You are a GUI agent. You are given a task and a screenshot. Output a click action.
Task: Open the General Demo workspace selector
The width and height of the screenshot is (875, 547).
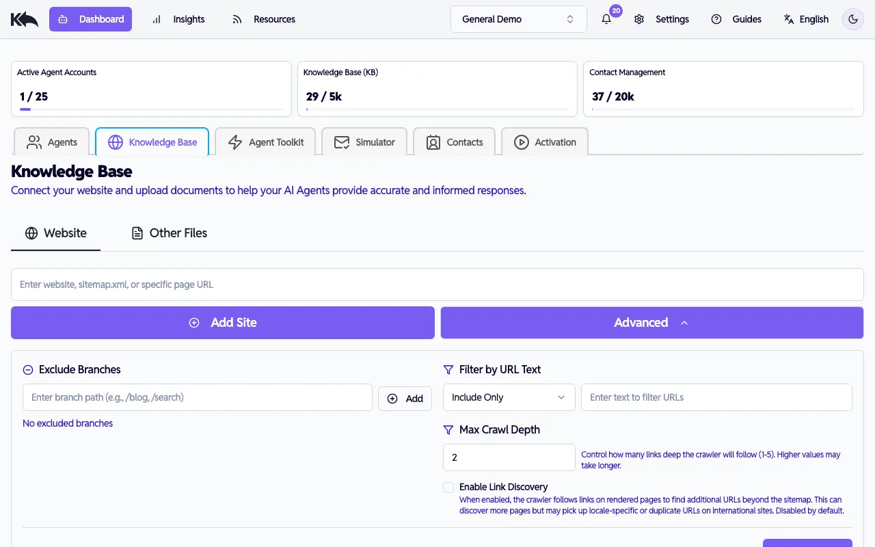(x=518, y=19)
